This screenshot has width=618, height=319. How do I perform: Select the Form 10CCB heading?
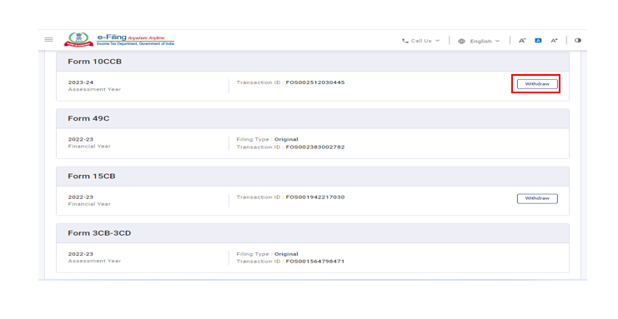pos(94,62)
